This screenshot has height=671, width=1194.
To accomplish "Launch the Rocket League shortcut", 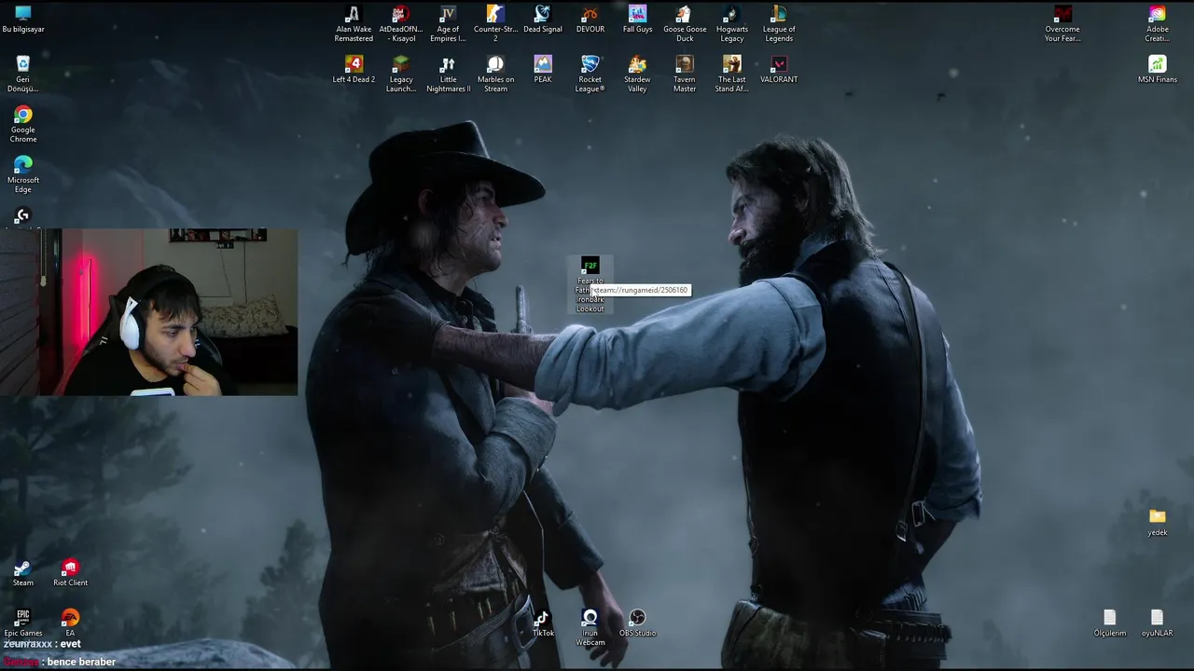I will (590, 75).
